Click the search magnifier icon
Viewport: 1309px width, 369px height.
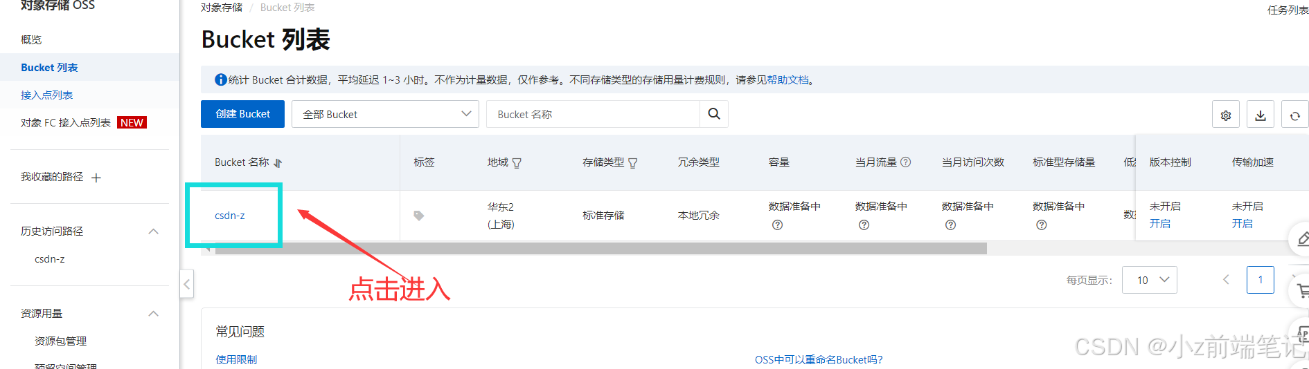[x=714, y=114]
